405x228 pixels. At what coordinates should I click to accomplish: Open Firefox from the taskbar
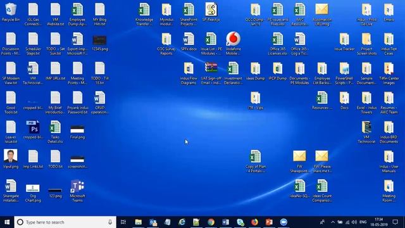pos(254,222)
